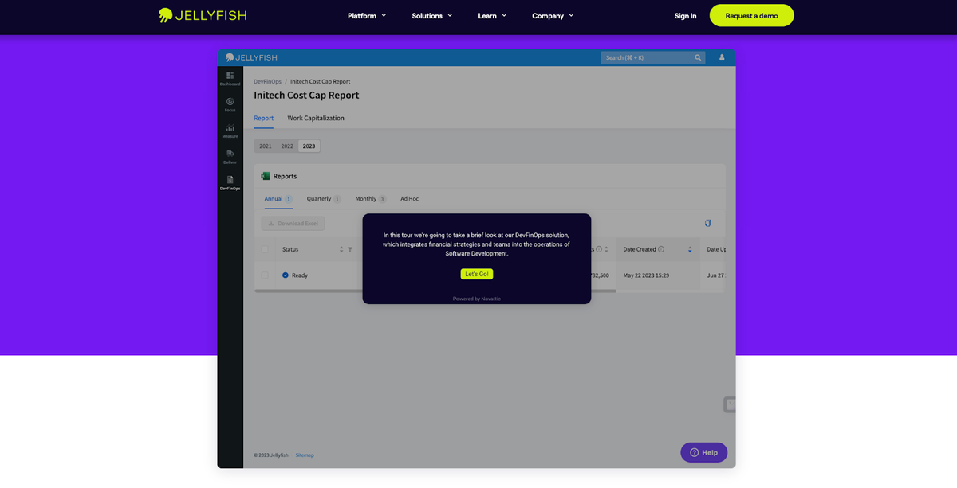Click the date cell "May 22 2023 15:29"

tap(644, 275)
